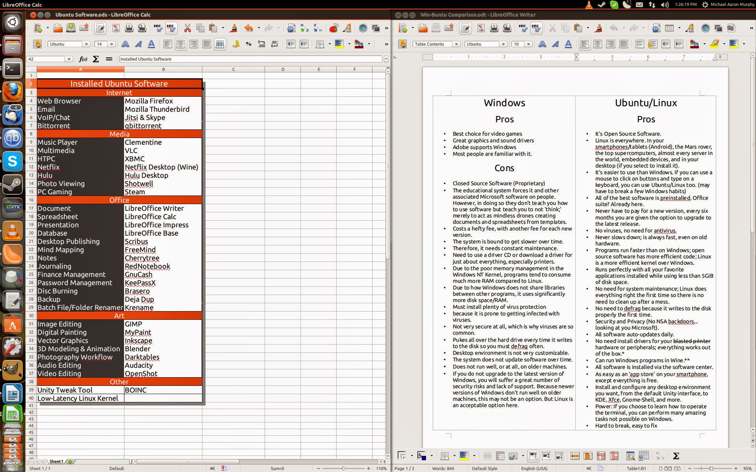Click Delete Column icon in Writer table toolbar
Viewport: 756px width, 472px height.
click(614, 456)
